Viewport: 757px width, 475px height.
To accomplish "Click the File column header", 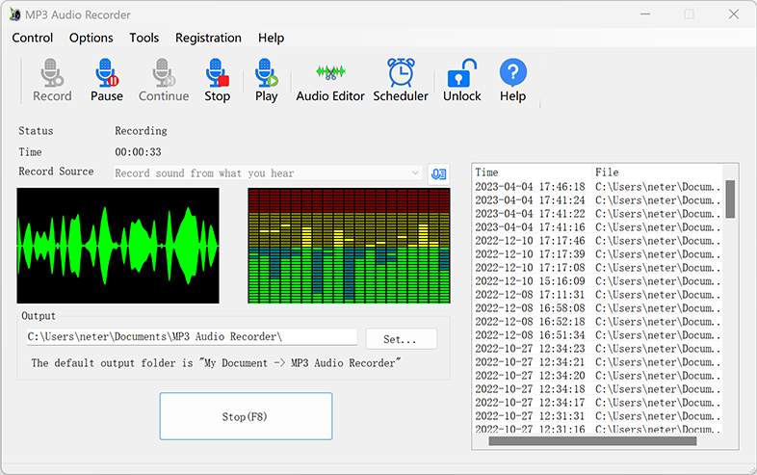I will click(x=657, y=172).
